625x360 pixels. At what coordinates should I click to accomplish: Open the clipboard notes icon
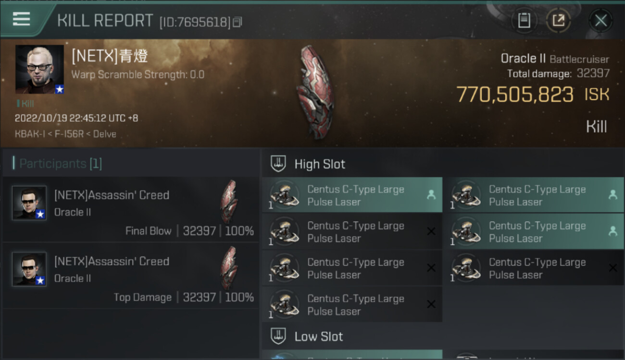pyautogui.click(x=524, y=21)
